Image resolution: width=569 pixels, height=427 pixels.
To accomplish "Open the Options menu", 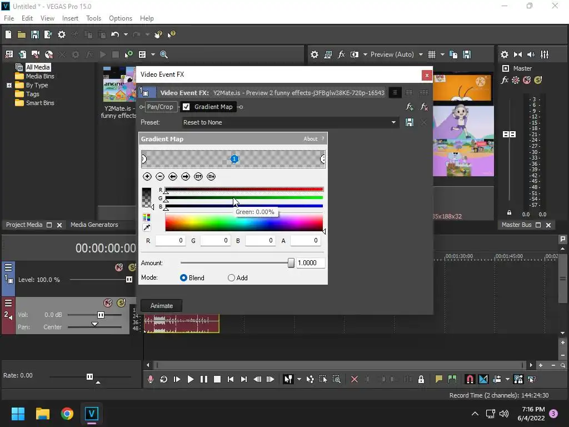I will click(121, 18).
